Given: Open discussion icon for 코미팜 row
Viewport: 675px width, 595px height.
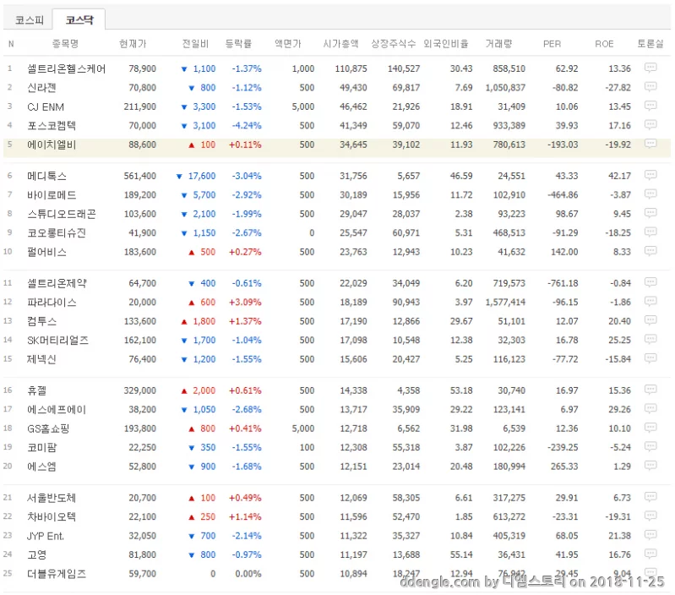Looking at the screenshot, I should coord(651,446).
